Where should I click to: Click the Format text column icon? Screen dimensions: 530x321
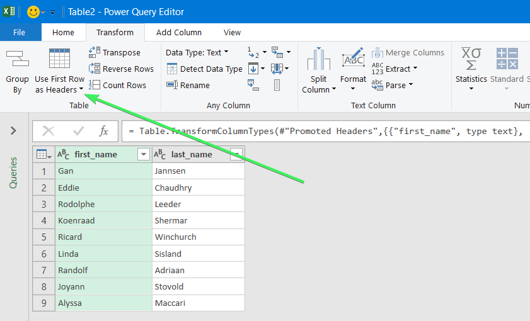(x=353, y=57)
